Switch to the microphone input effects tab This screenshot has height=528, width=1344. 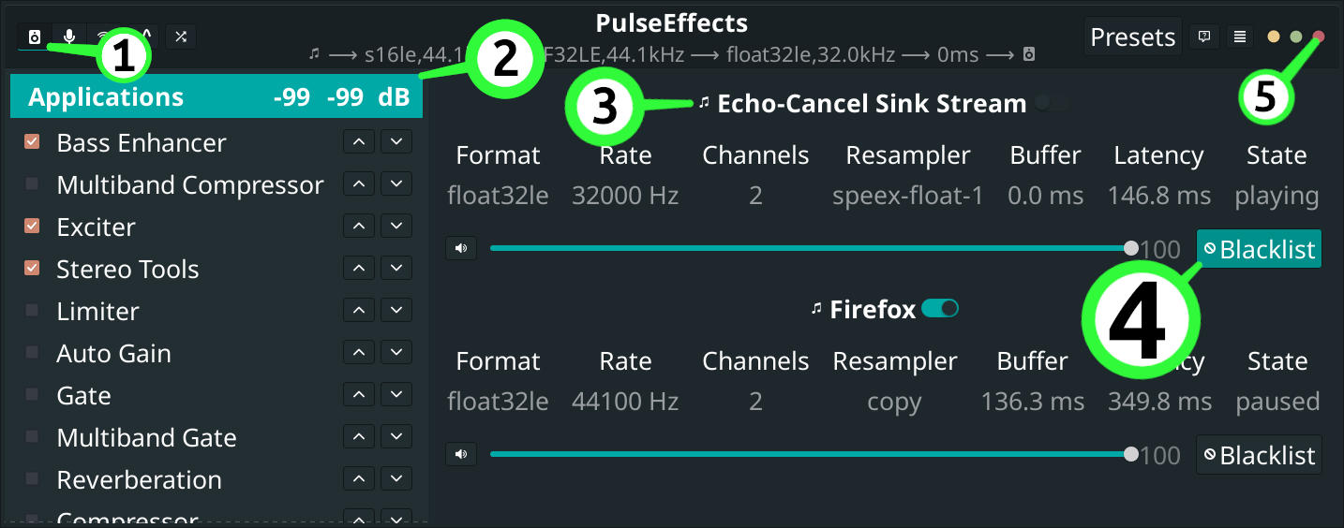69,37
